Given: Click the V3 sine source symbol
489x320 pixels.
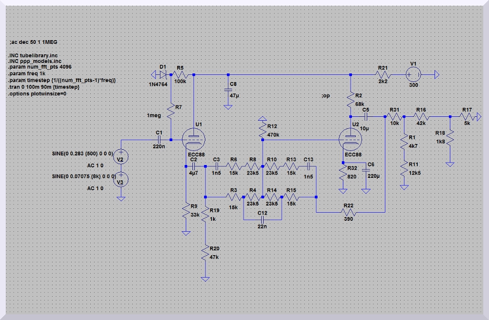Looking at the screenshot, I should point(121,179).
